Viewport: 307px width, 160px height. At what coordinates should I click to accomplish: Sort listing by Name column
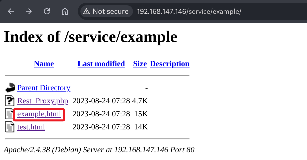(44, 64)
